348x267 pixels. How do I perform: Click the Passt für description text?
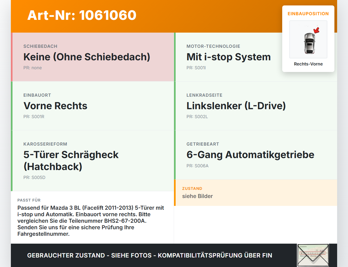pos(91,221)
